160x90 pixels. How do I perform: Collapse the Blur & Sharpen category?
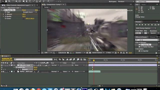[135, 42]
